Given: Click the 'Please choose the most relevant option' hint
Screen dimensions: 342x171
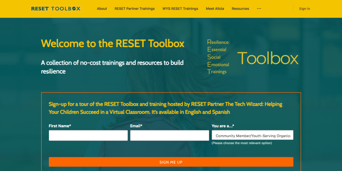Looking at the screenshot, I should pyautogui.click(x=242, y=143).
